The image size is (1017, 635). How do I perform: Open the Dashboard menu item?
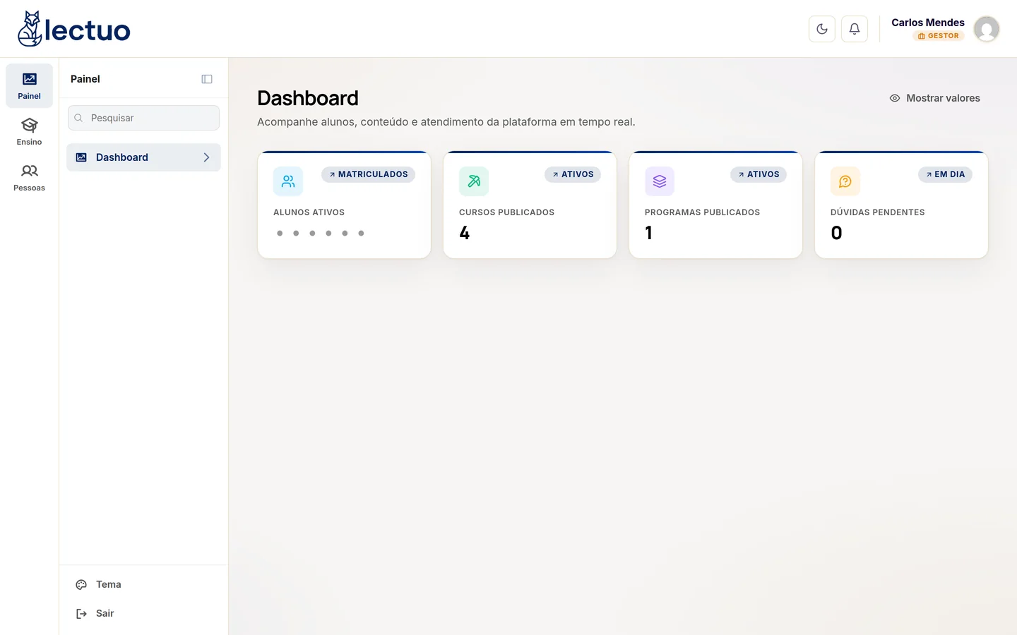pos(143,157)
